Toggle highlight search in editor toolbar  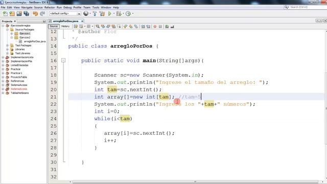click(x=113, y=27)
